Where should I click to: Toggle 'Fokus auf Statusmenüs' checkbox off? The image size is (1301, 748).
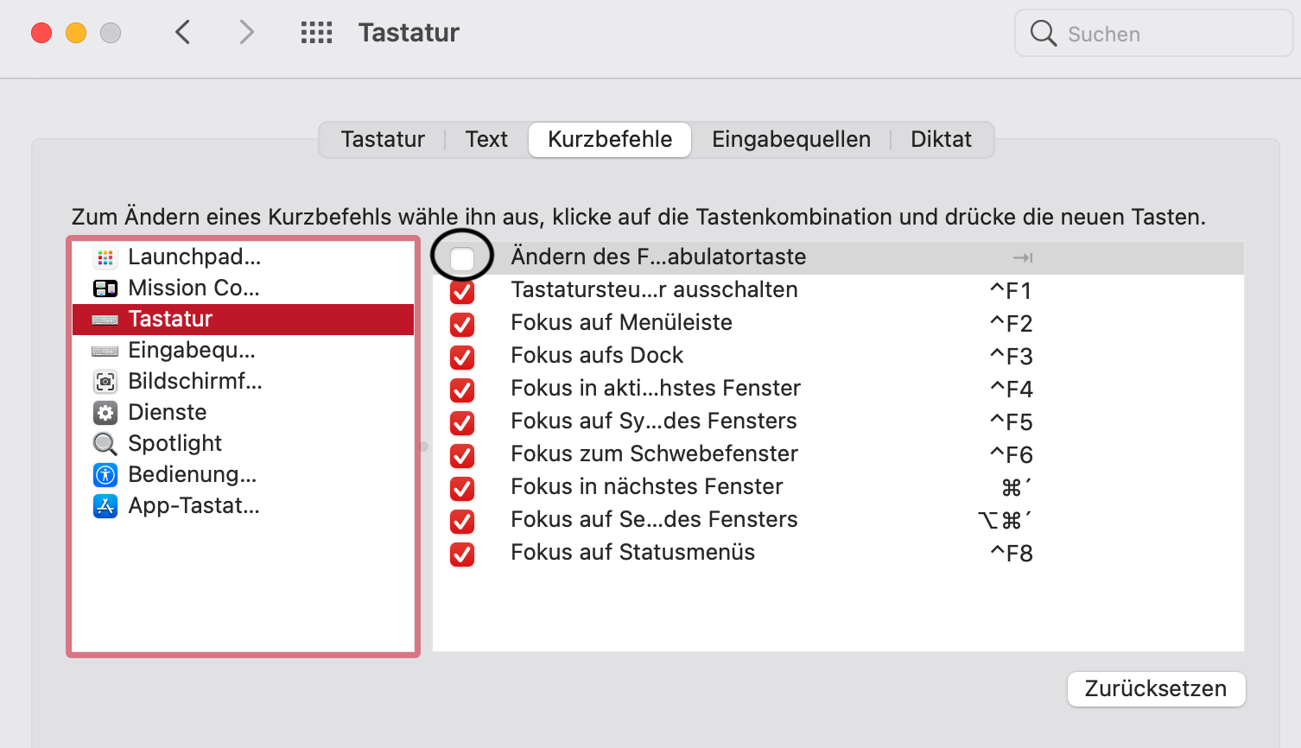(x=462, y=554)
